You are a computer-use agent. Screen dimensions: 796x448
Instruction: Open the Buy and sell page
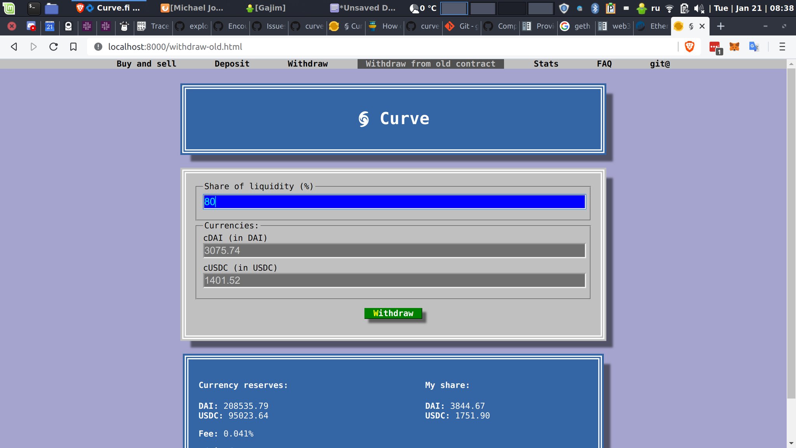pos(147,64)
